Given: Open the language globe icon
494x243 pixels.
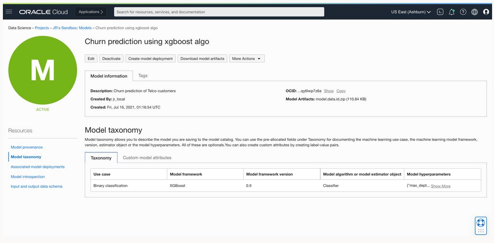Looking at the screenshot, I should tap(474, 12).
